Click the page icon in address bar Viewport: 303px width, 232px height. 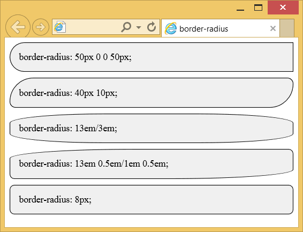click(x=59, y=27)
